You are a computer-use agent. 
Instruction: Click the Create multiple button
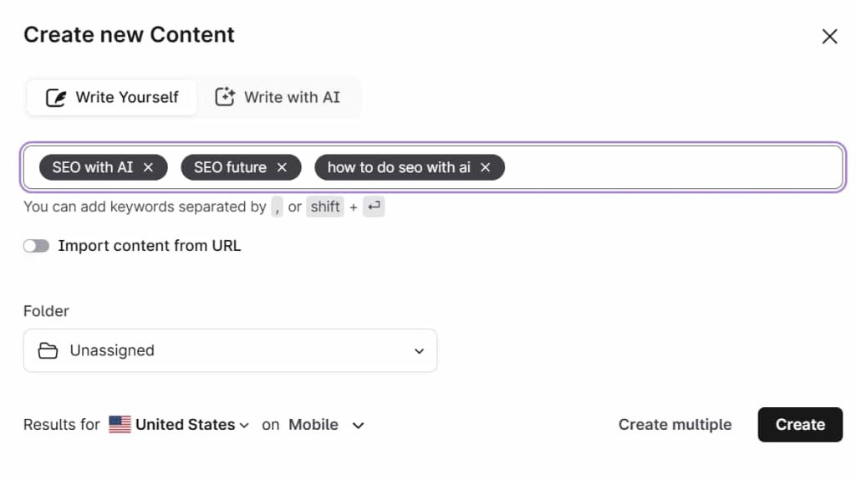pyautogui.click(x=675, y=425)
